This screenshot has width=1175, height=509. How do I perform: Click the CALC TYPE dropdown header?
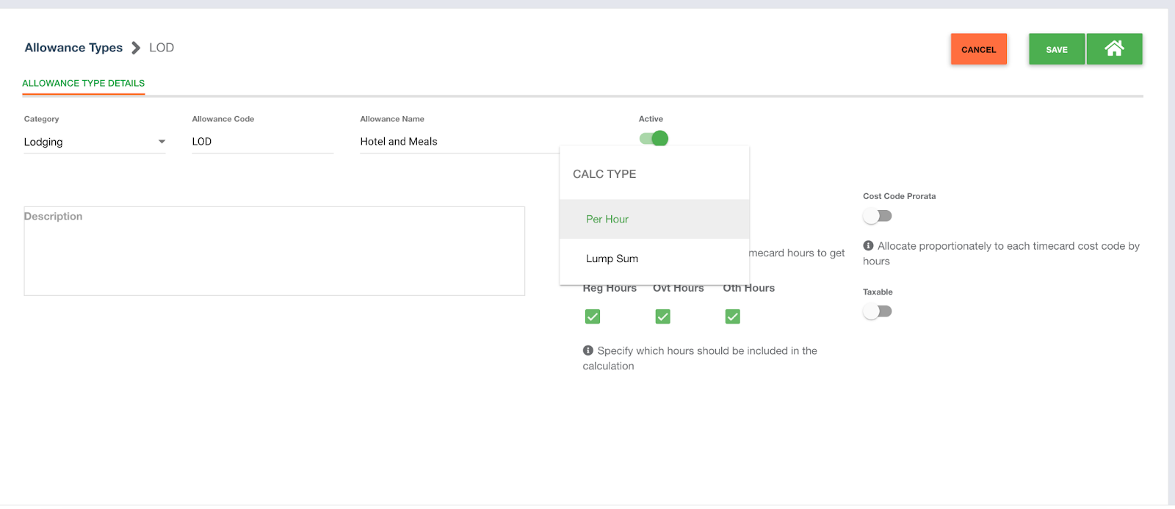pyautogui.click(x=604, y=174)
